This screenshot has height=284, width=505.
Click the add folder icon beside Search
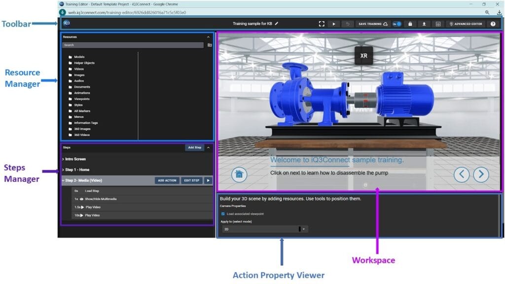pyautogui.click(x=210, y=45)
